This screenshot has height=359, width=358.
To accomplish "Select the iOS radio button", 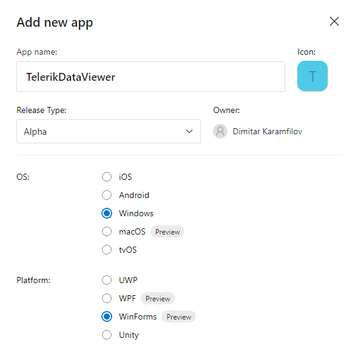I will click(x=107, y=177).
